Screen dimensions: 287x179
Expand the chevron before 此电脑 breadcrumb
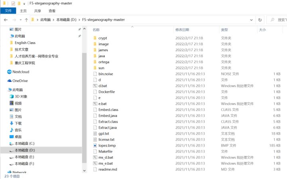click(37, 20)
